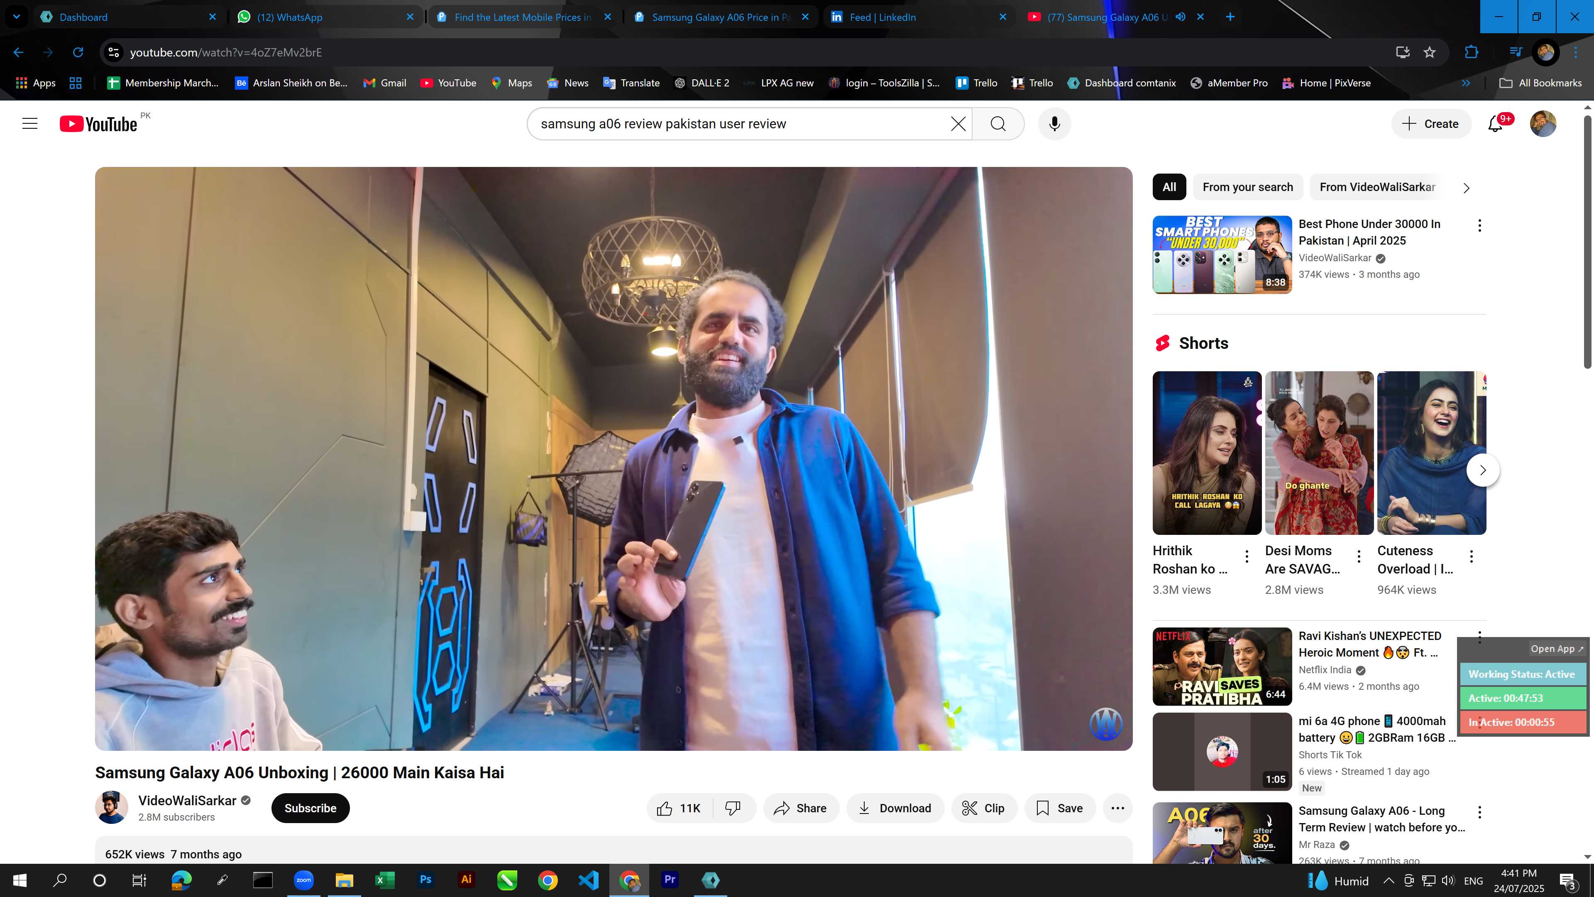The image size is (1594, 897).
Task: Show more bookmarks chevron
Action: 1466,83
